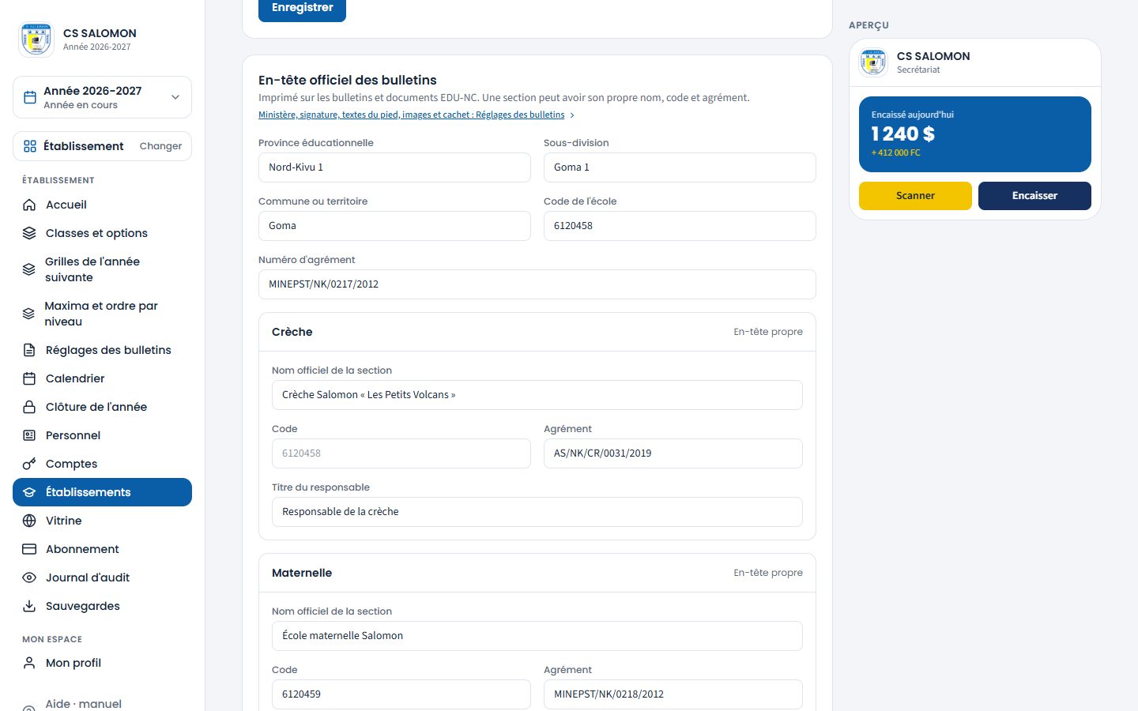
Task: Click the Crèche Agrément field
Action: pyautogui.click(x=673, y=453)
